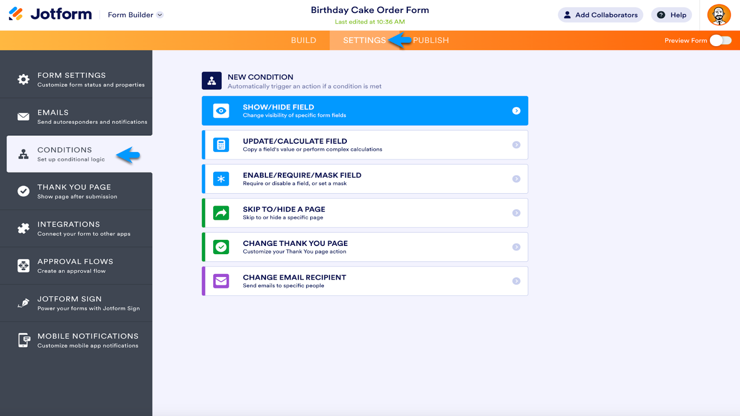The image size is (740, 416).
Task: Click the Form Settings gear icon
Action: (x=24, y=80)
